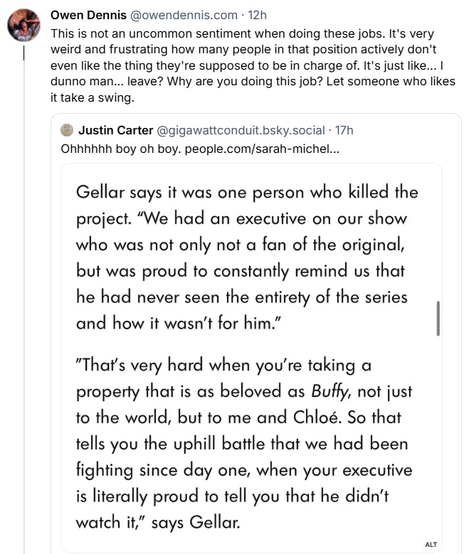Screen dimensions: 469x554
Task: Visit the @gigawattconduit.bsky.social handle
Action: point(236,130)
